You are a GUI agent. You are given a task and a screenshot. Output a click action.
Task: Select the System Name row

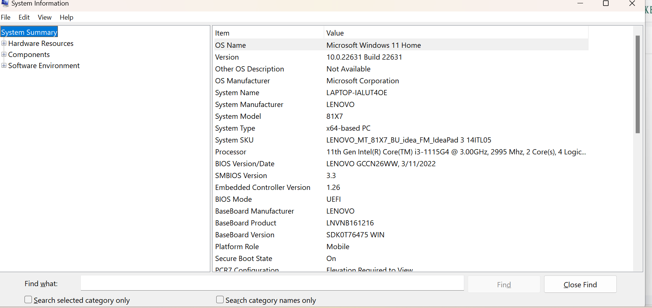[401, 93]
